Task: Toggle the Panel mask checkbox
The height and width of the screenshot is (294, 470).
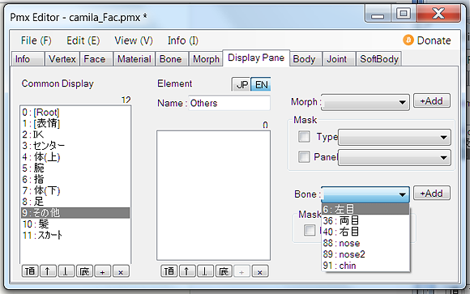Action: click(x=304, y=156)
